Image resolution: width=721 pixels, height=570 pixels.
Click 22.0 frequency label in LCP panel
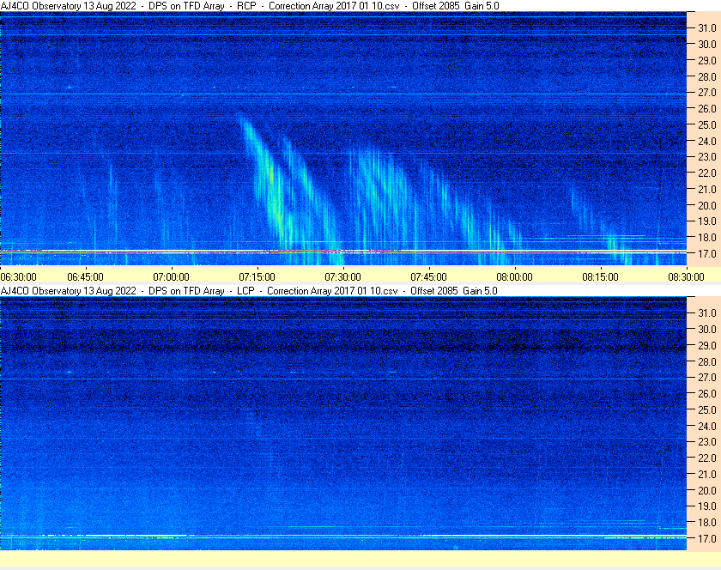pos(707,458)
